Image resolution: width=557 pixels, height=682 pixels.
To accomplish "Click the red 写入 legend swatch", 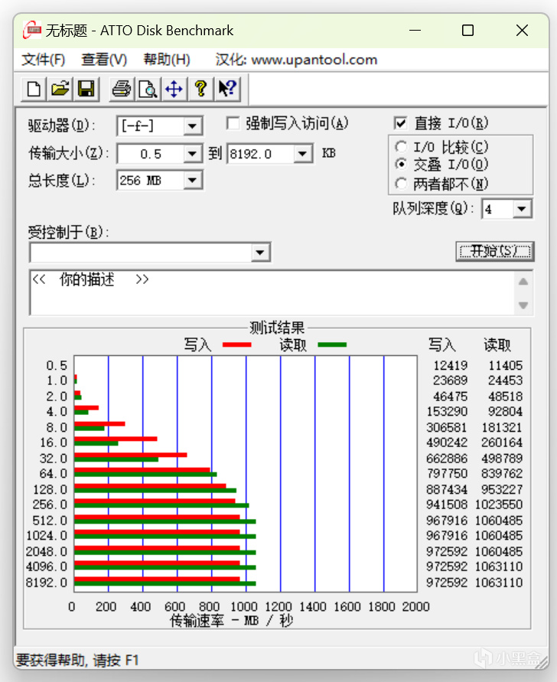I will 236,345.
